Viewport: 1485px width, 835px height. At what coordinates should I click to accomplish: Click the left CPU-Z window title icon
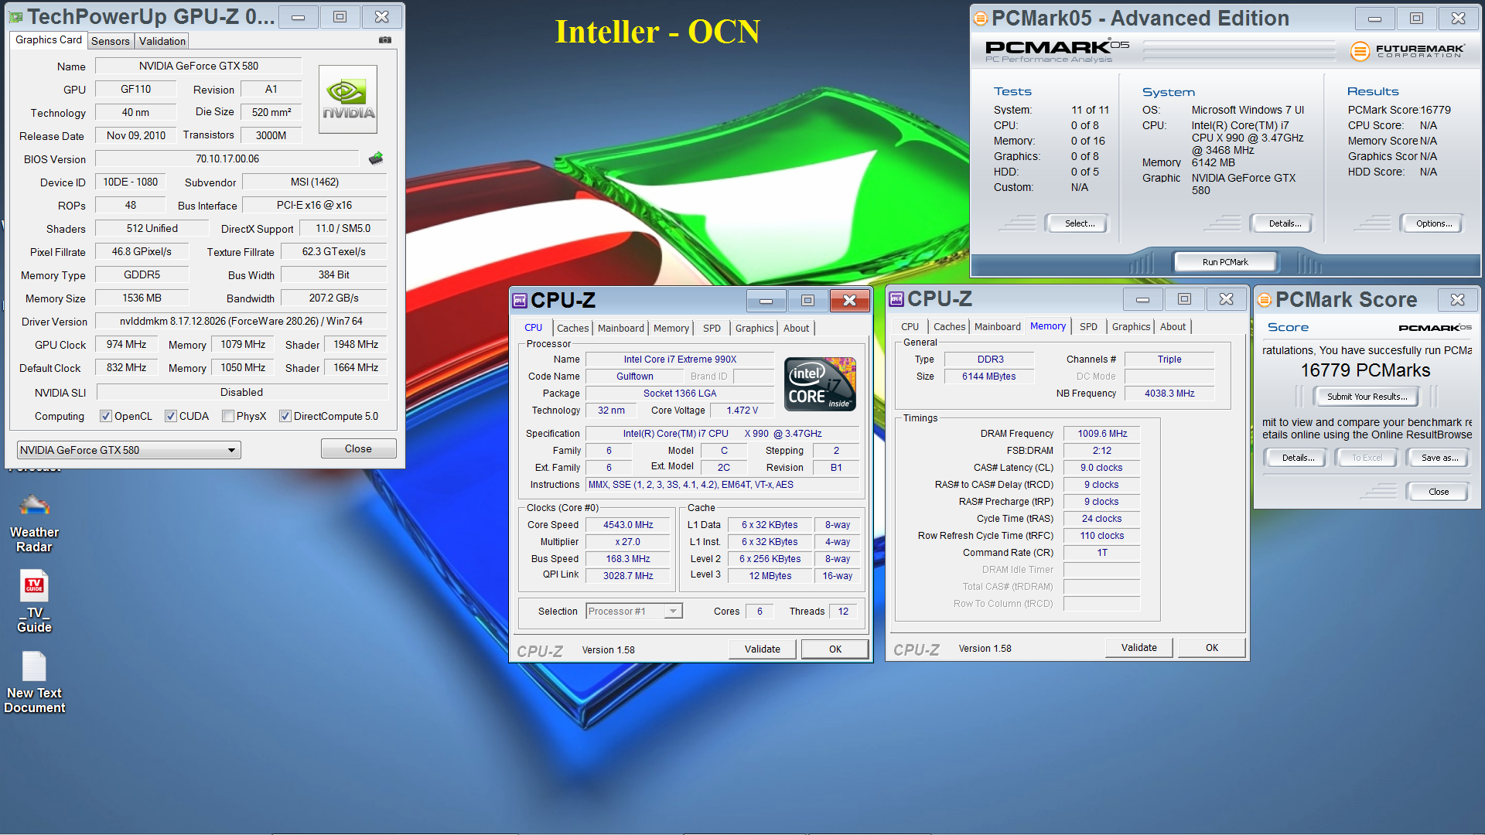coord(520,300)
